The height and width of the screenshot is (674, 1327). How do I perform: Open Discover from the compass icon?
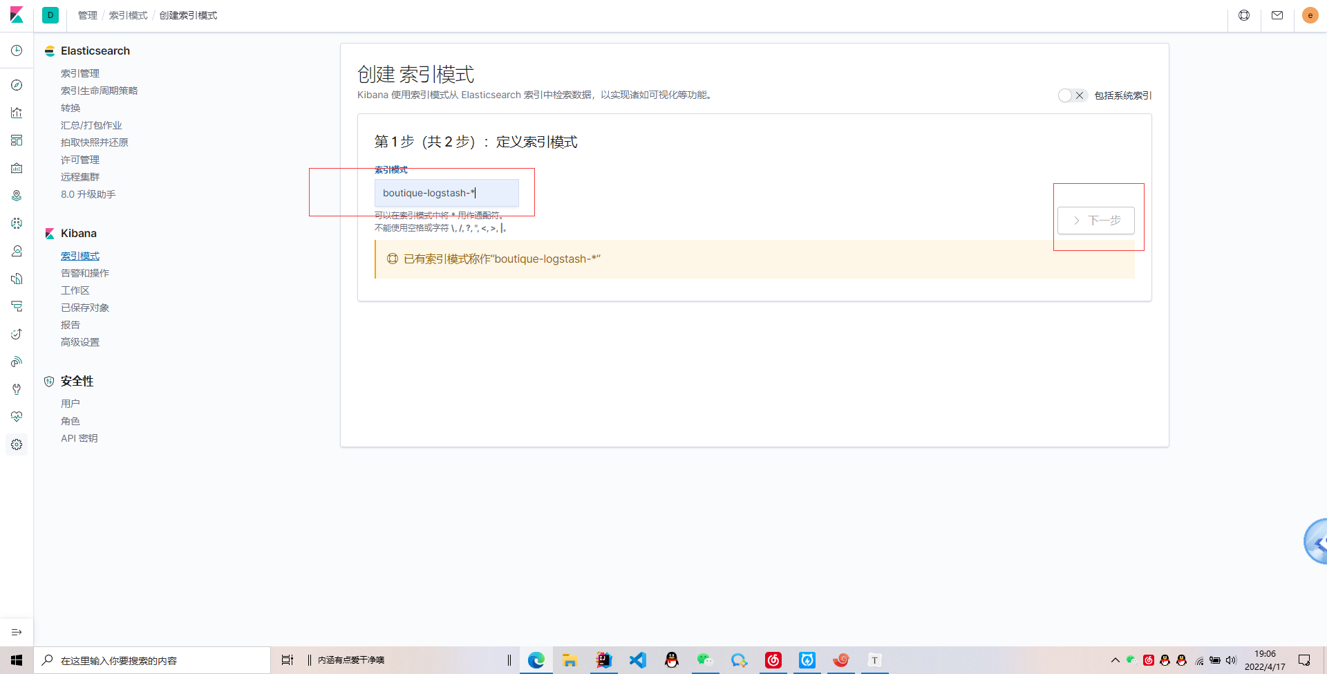pos(17,85)
